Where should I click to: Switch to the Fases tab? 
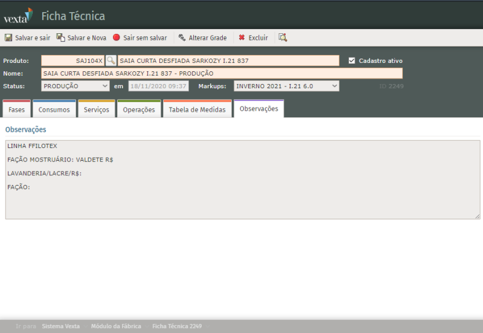click(17, 109)
